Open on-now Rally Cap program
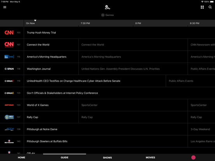Viewport: 215px width, 161px height. tap(51, 117)
